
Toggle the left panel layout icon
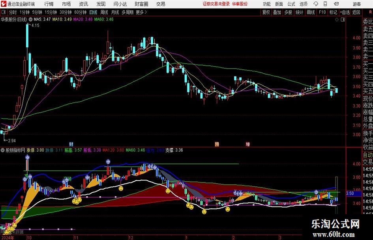(x=4, y=12)
